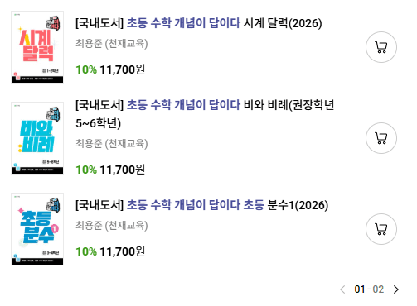
Task: Add 초등 분수1(2026) book to cart
Action: coord(381,229)
